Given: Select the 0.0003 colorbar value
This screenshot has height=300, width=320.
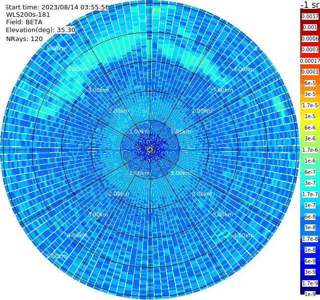Looking at the screenshot, I should tap(310, 49).
